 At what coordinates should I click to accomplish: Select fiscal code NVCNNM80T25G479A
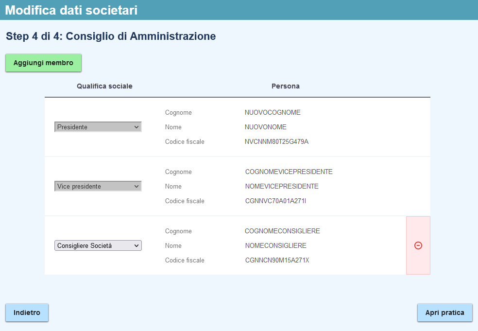point(276,141)
